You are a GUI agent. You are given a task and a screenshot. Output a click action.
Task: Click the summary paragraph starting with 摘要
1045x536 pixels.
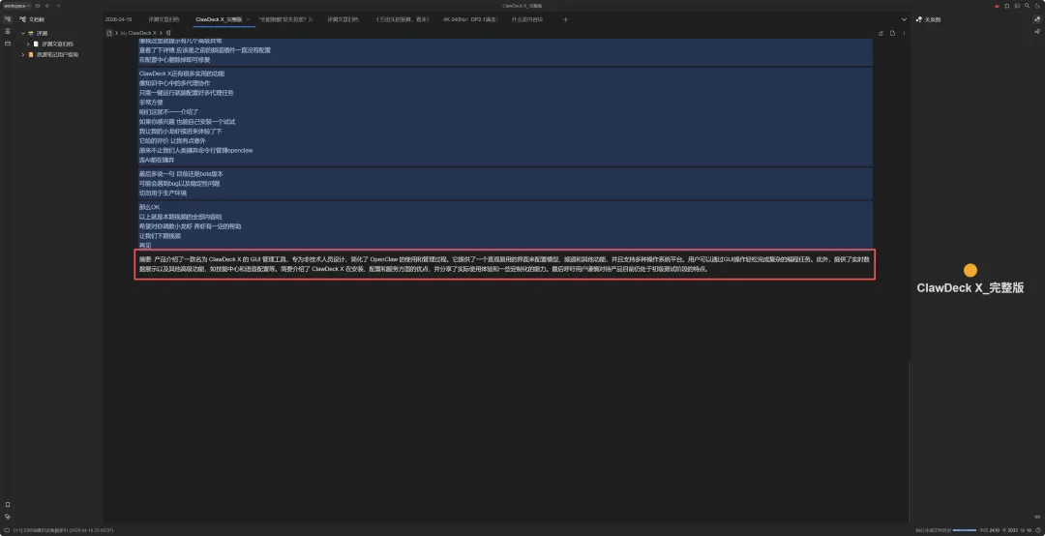click(504, 264)
